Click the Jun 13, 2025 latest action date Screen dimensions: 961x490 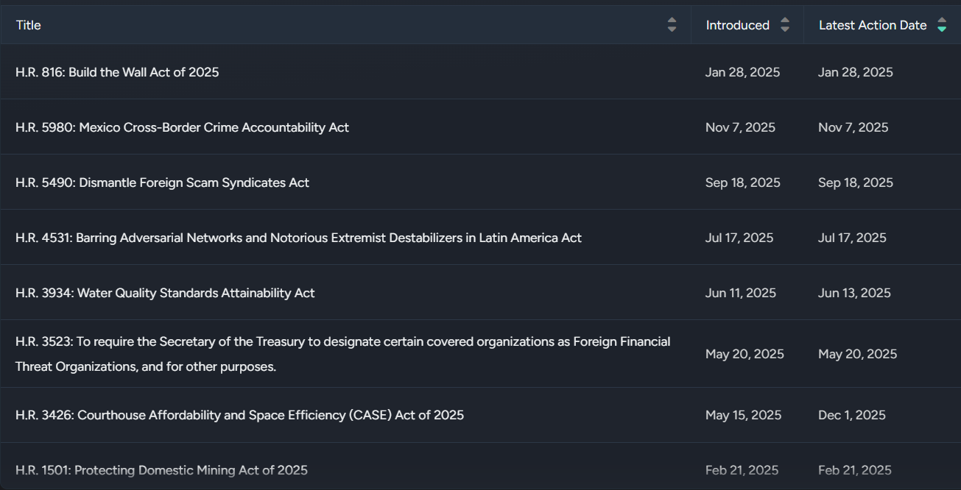click(854, 293)
